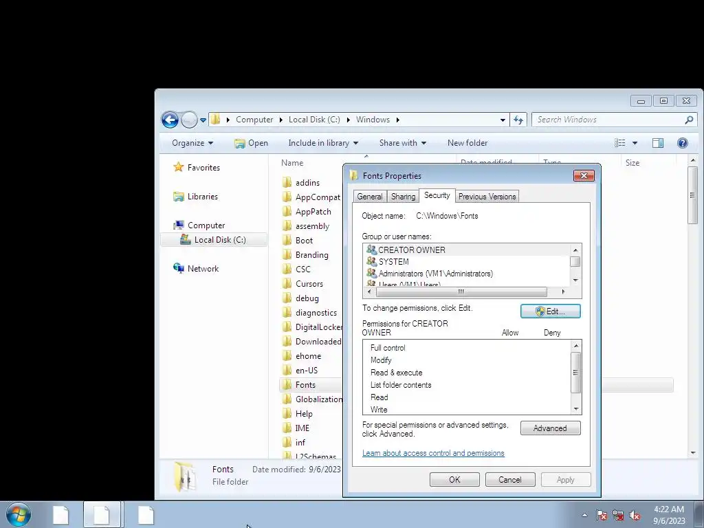The height and width of the screenshot is (528, 704).
Task: Select the assembly folder icon
Action: (x=287, y=225)
